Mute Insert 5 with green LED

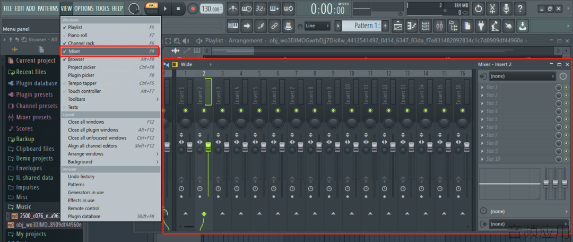click(259, 110)
